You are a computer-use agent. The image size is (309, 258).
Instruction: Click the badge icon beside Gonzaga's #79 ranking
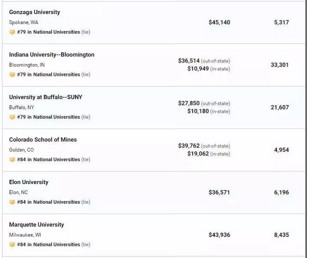(12, 32)
